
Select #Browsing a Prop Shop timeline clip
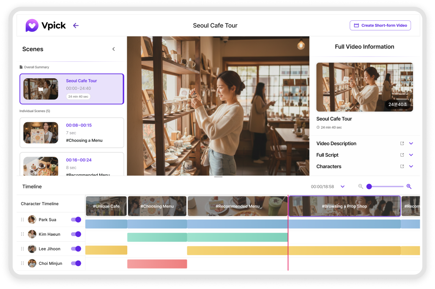(x=344, y=206)
